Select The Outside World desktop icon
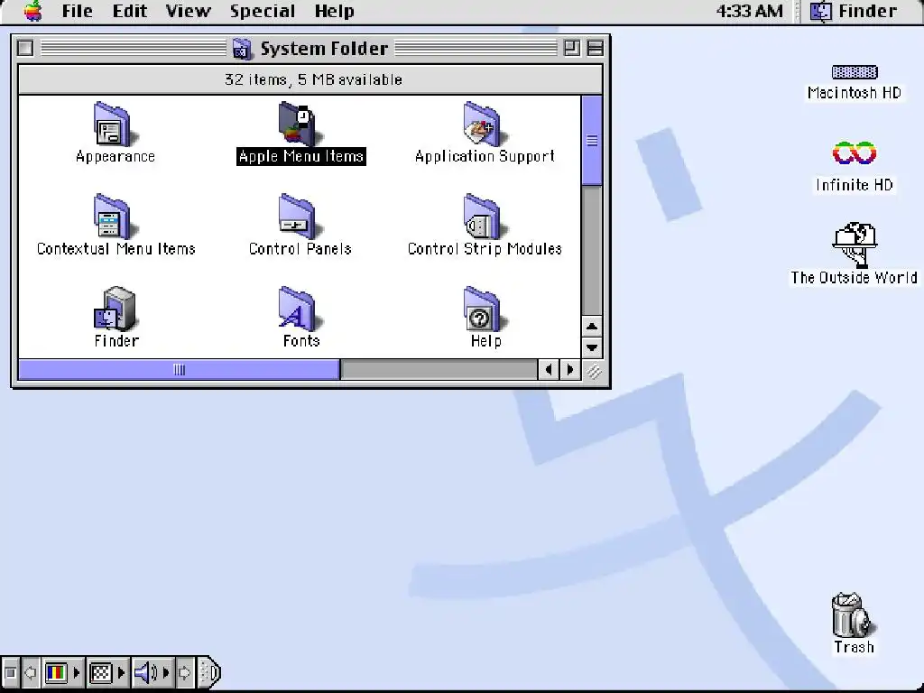The height and width of the screenshot is (693, 924). (855, 245)
